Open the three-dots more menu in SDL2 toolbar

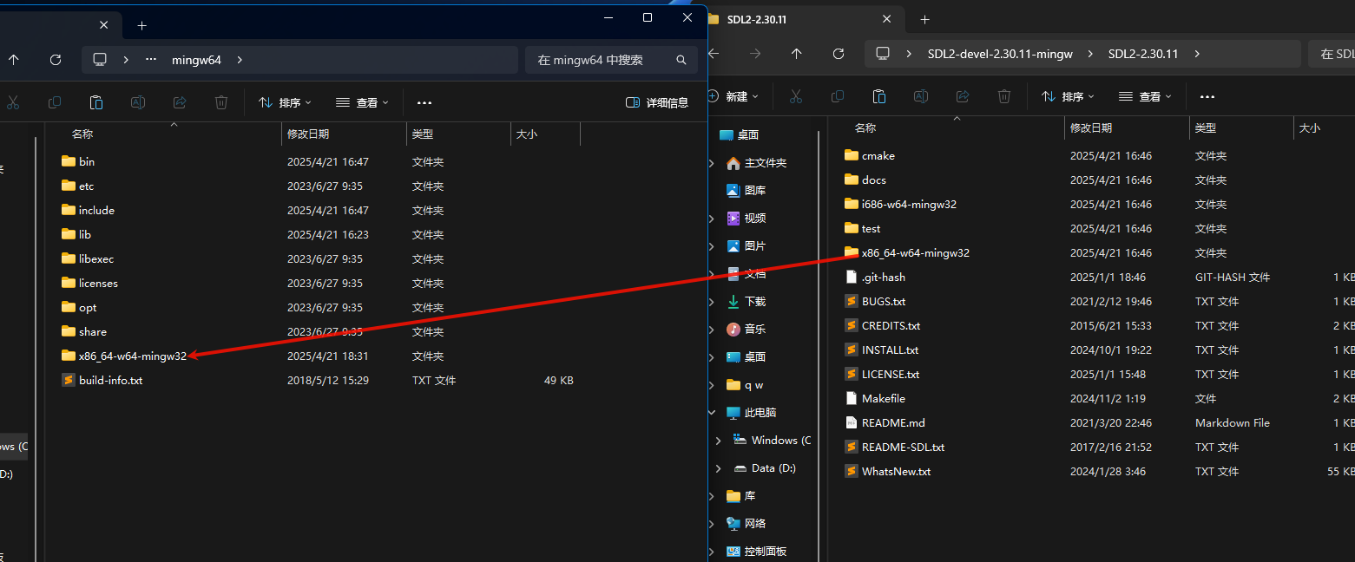coord(1207,96)
